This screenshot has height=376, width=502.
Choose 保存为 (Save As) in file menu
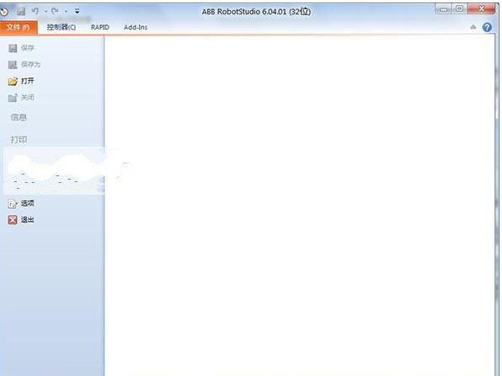click(x=24, y=64)
